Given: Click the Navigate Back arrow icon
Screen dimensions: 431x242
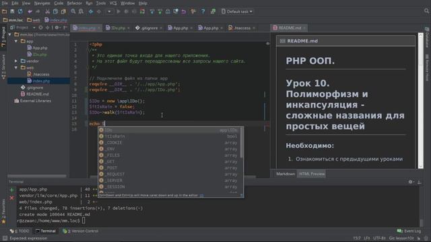Looking at the screenshot, I should point(91,11).
